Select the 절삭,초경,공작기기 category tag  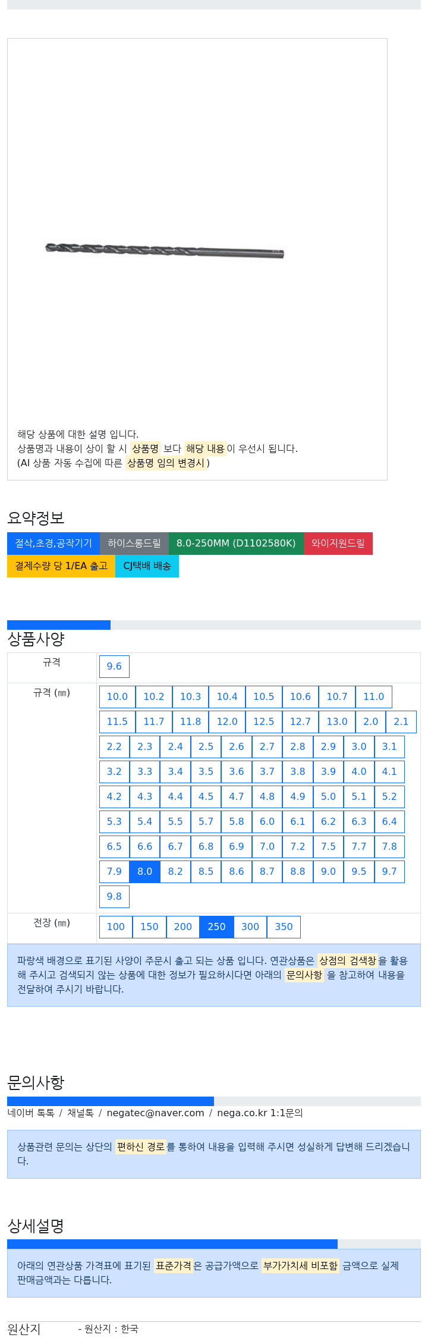53,544
